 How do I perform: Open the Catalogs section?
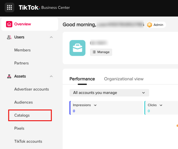click(22, 116)
